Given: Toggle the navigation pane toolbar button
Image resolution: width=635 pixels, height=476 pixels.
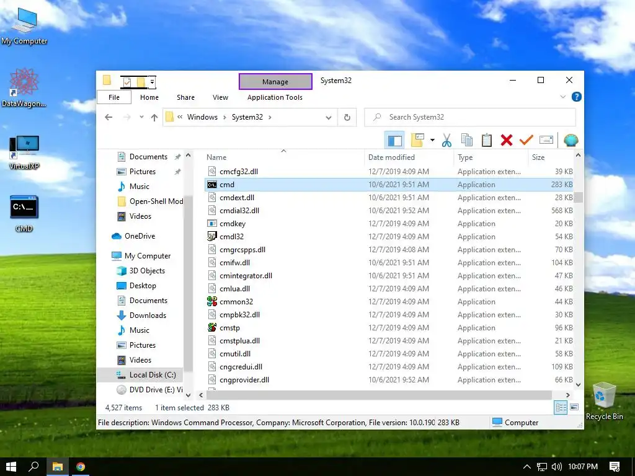Looking at the screenshot, I should [x=394, y=141].
